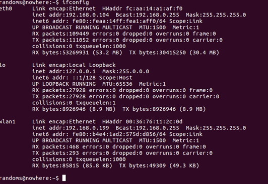
Task: Click wlan1 HWaddr 00:36:76:11:2c:0d
Action: pyautogui.click(x=154, y=122)
